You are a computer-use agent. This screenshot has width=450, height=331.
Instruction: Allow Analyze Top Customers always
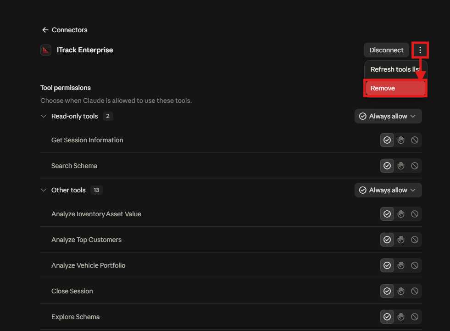point(387,240)
